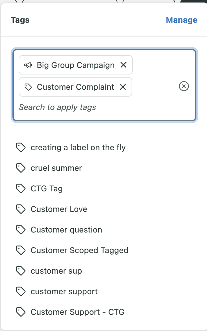This screenshot has height=331, width=207.
Task: Pick the customer sup tag
Action: tap(103, 271)
